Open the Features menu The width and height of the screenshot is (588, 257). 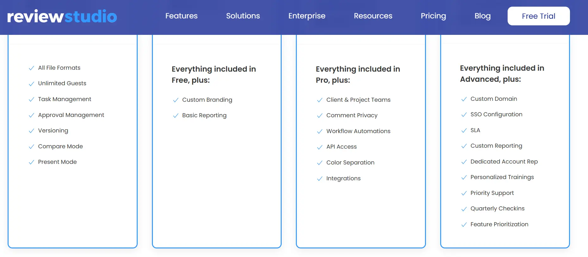(181, 16)
